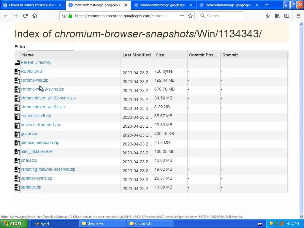Download chromedriver_win32.zip
304x228 pixels.
[43, 107]
